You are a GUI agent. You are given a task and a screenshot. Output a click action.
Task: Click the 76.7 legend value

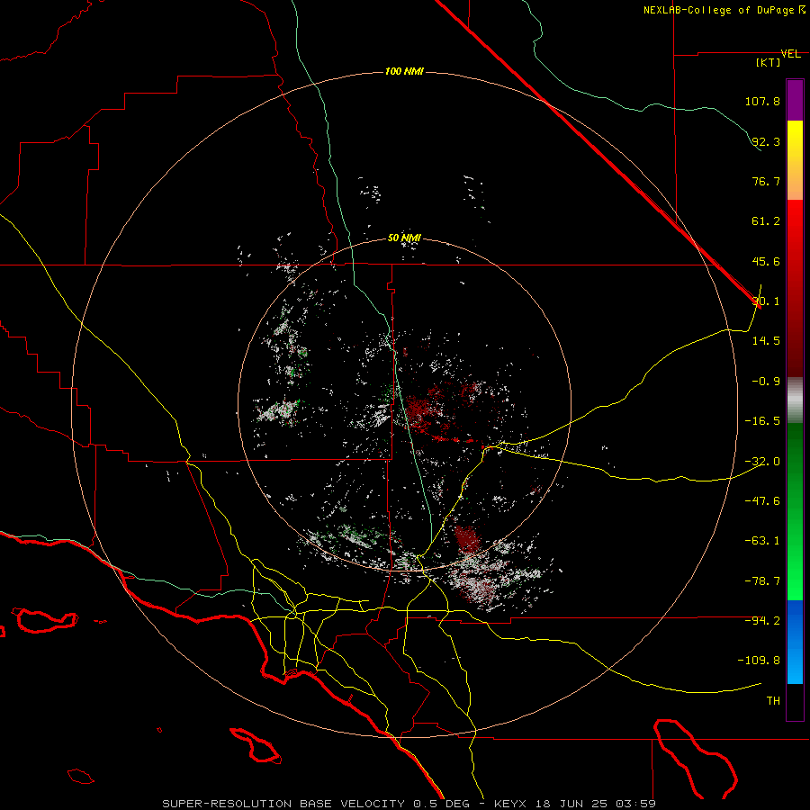coord(766,181)
